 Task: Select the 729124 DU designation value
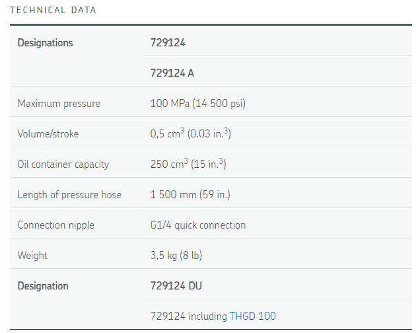click(x=176, y=286)
